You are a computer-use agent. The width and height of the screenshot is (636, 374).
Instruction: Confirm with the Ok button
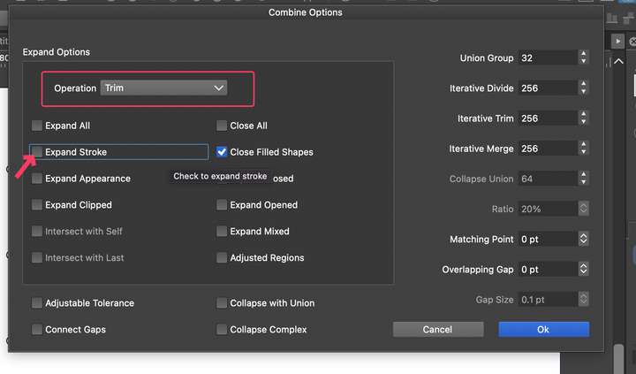click(543, 329)
